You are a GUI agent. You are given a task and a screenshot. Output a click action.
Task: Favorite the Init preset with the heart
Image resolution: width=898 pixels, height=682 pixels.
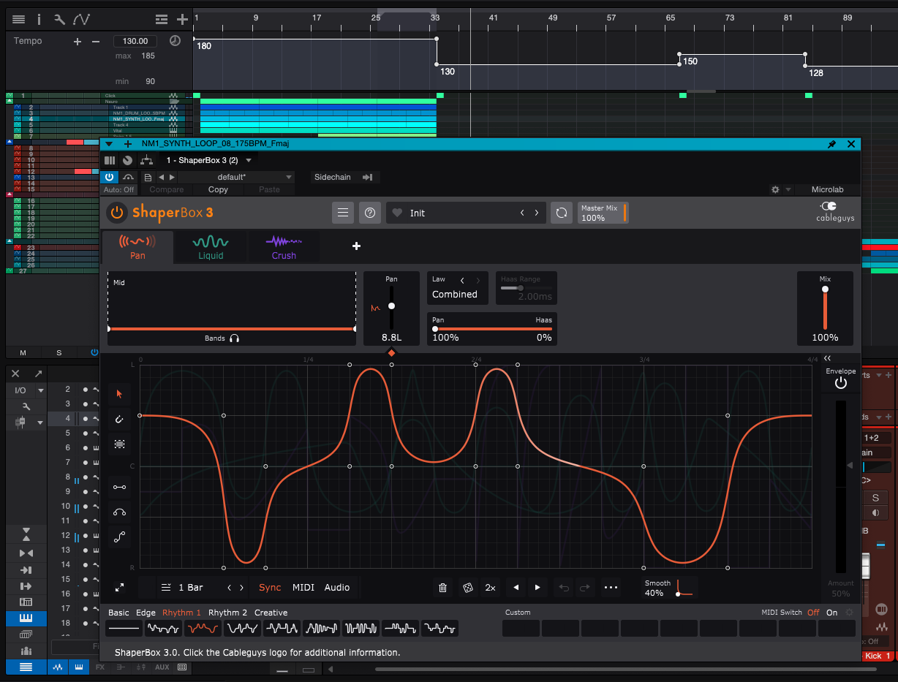pyautogui.click(x=398, y=213)
